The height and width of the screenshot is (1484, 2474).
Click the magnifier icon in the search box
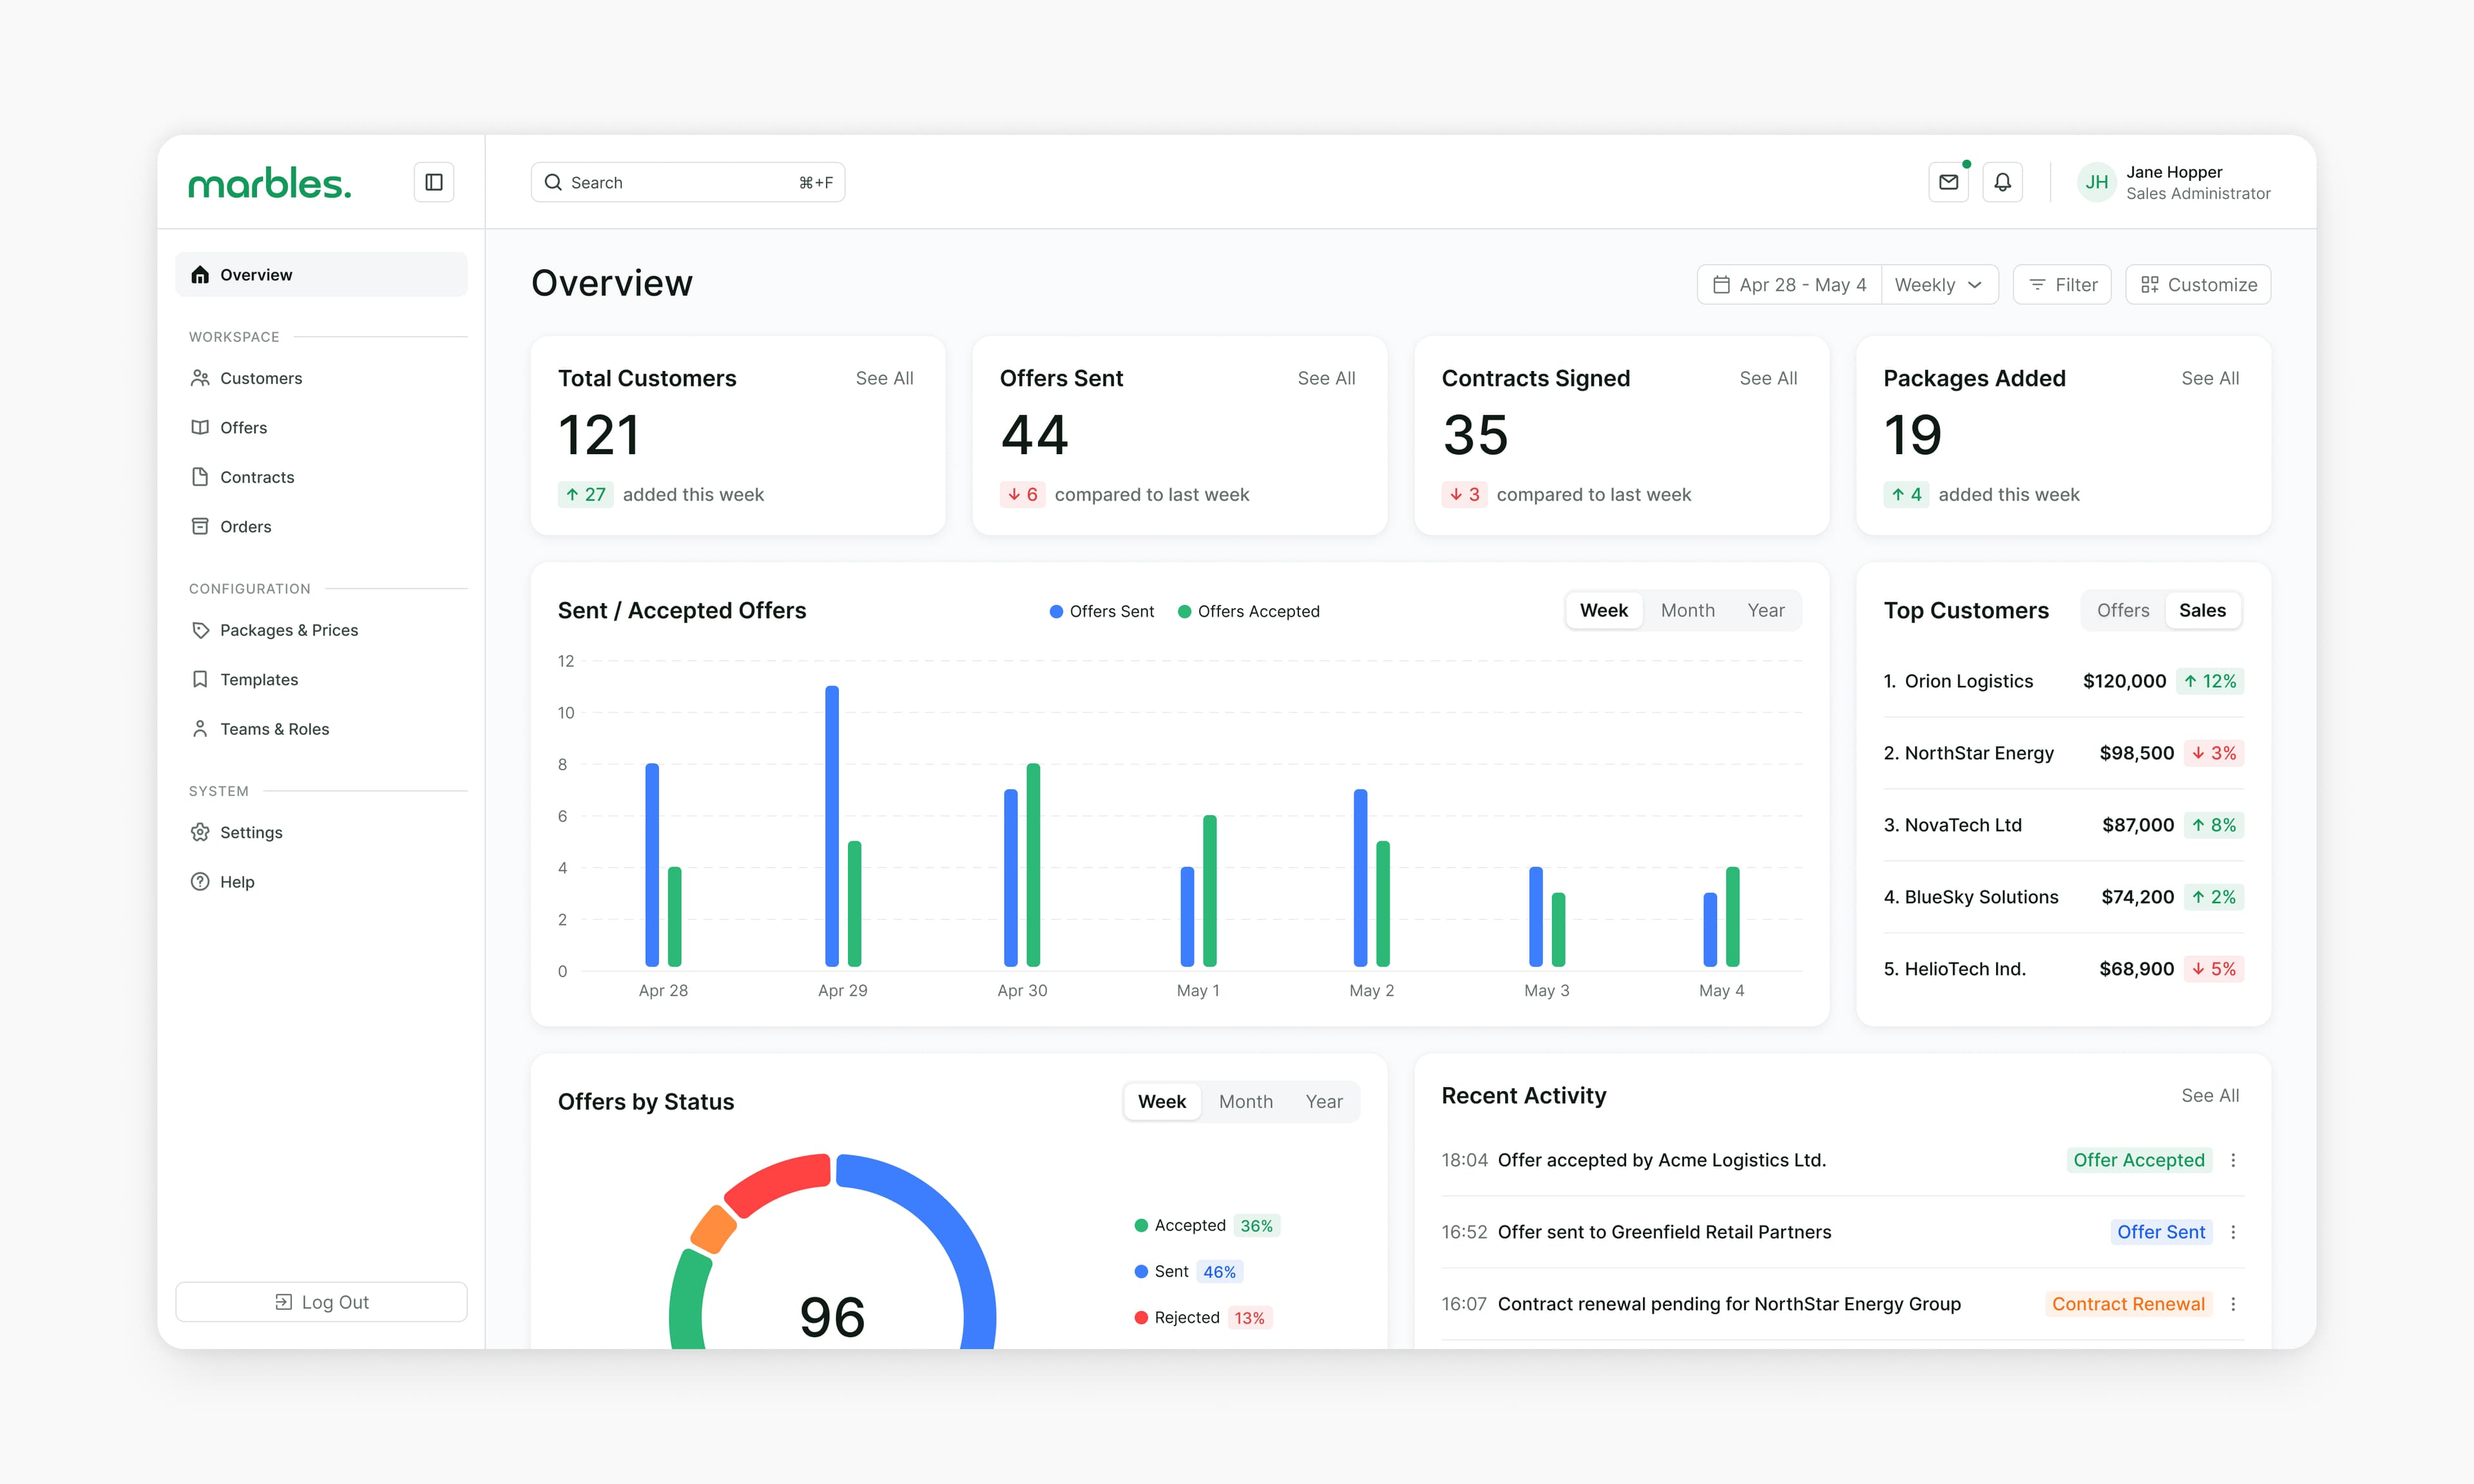(x=553, y=182)
